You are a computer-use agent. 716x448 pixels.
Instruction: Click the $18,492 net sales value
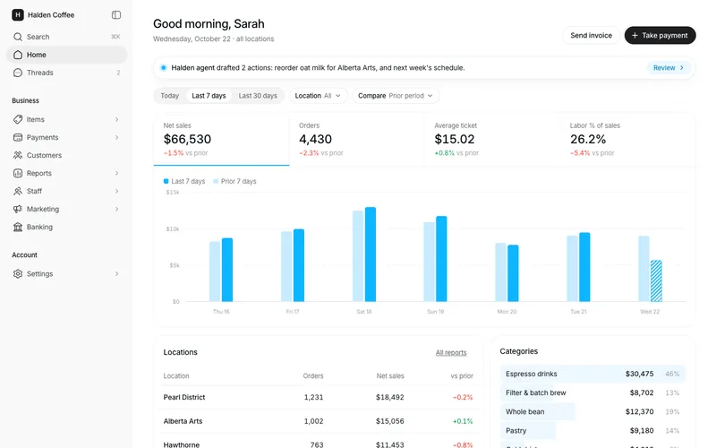pyautogui.click(x=390, y=397)
